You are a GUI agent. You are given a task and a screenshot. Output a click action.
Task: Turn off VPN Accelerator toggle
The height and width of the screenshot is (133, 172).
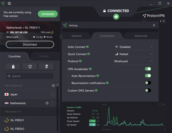pyautogui.click(x=148, y=69)
